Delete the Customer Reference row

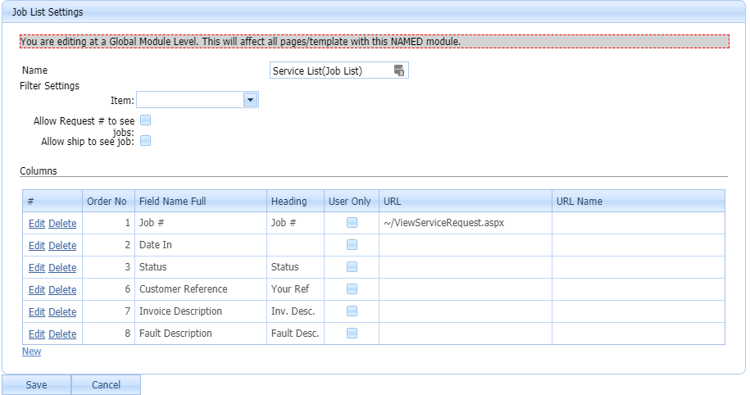[x=62, y=289]
